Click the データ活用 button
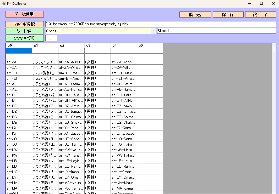This screenshot has width=279, height=194. tap(24, 14)
